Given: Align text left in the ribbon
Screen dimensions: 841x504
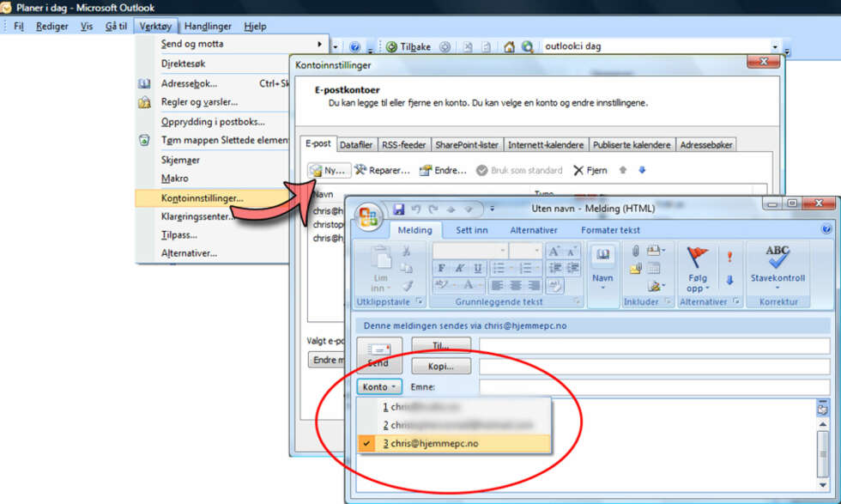Looking at the screenshot, I should (498, 285).
